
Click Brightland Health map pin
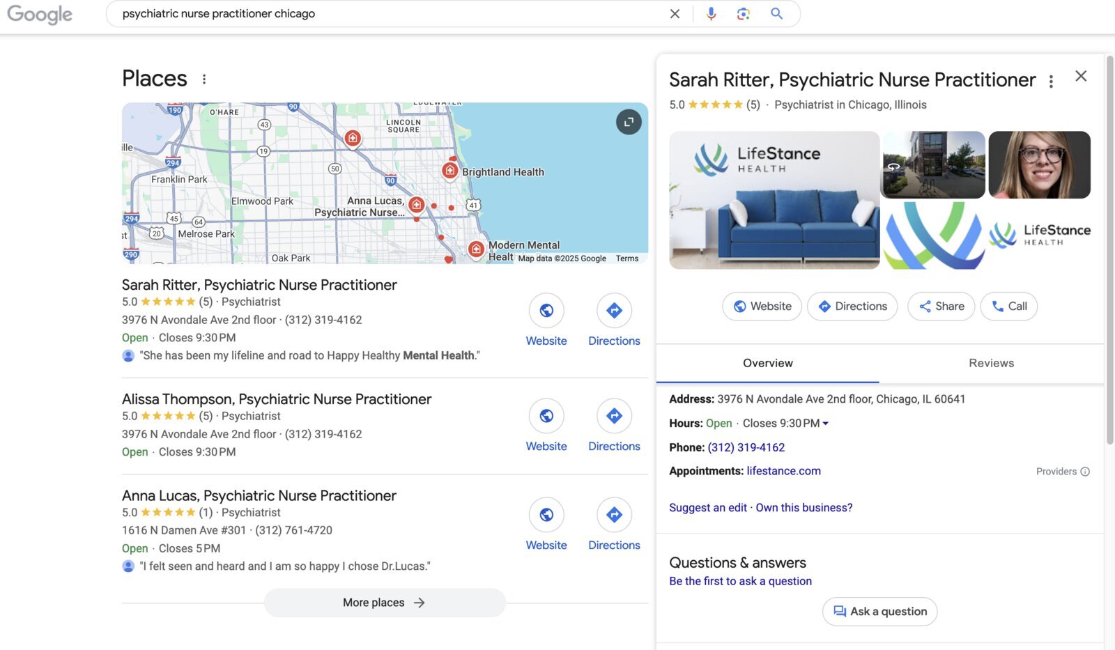450,171
